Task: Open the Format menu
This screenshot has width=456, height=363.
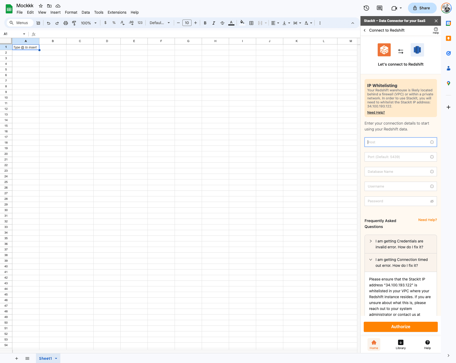Action: click(71, 12)
